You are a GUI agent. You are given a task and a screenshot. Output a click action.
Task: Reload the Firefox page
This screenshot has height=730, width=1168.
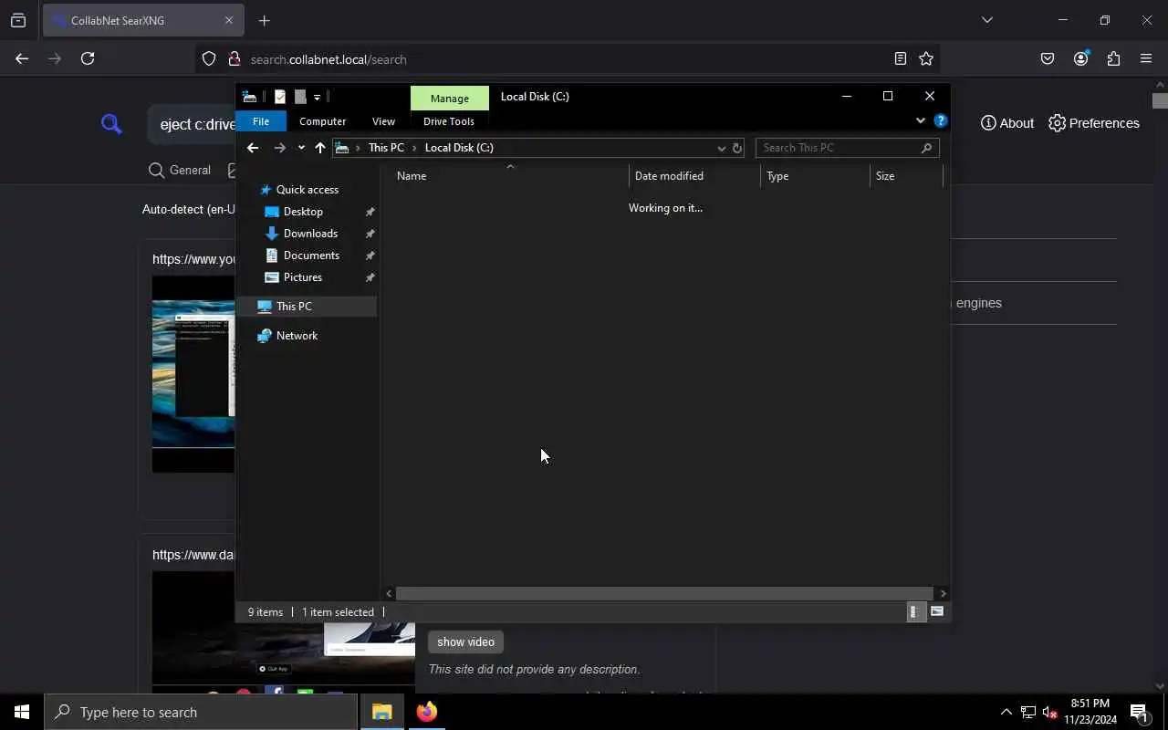[x=88, y=58]
